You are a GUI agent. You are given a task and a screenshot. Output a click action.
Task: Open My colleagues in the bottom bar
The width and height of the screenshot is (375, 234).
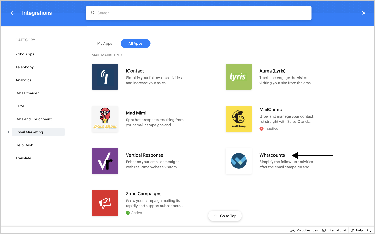point(304,230)
